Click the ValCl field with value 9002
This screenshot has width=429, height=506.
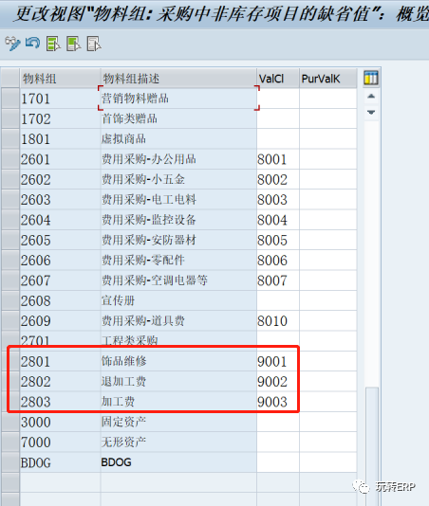point(278,382)
